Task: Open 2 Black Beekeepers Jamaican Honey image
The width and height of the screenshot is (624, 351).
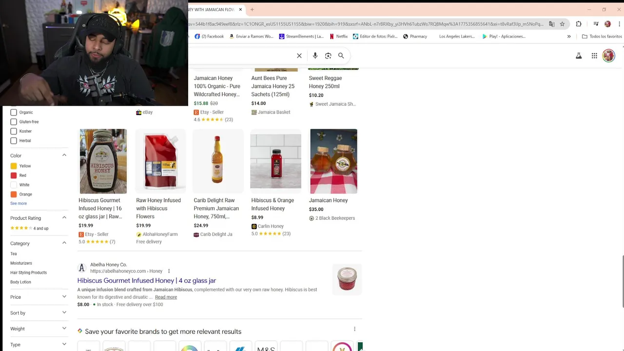Action: pos(333,161)
